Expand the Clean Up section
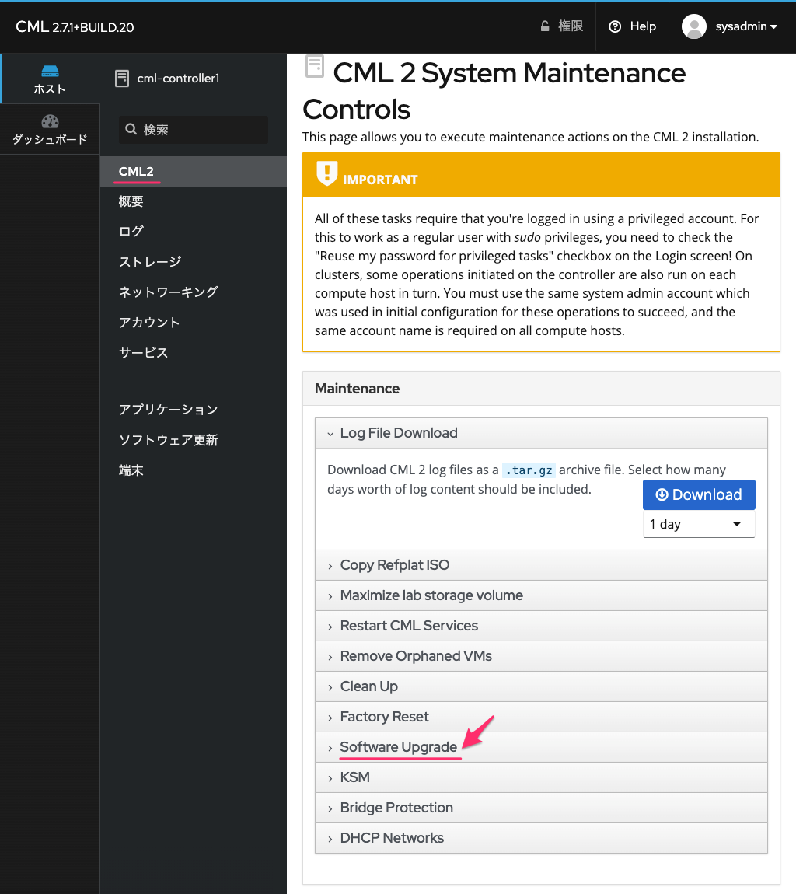Image resolution: width=796 pixels, height=894 pixels. (541, 686)
